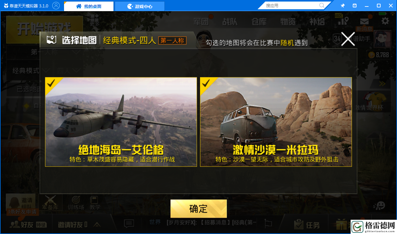397x234 pixels.
Task: Confirm map selection with 确定 button
Action: click(x=198, y=209)
